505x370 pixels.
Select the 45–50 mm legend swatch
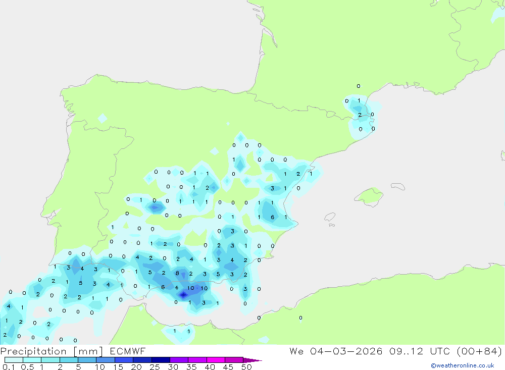click(234, 360)
